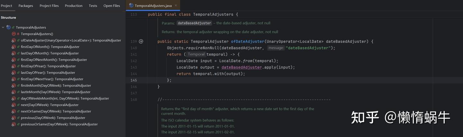Click the private constructor method icon
Screen dimensions: 463x137
14,34
